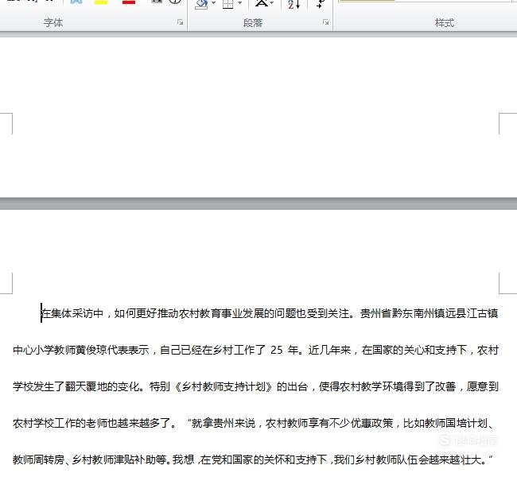This screenshot has width=517, height=477.
Task: Click the text 《乡村教师支持计划》
Action: (224, 386)
